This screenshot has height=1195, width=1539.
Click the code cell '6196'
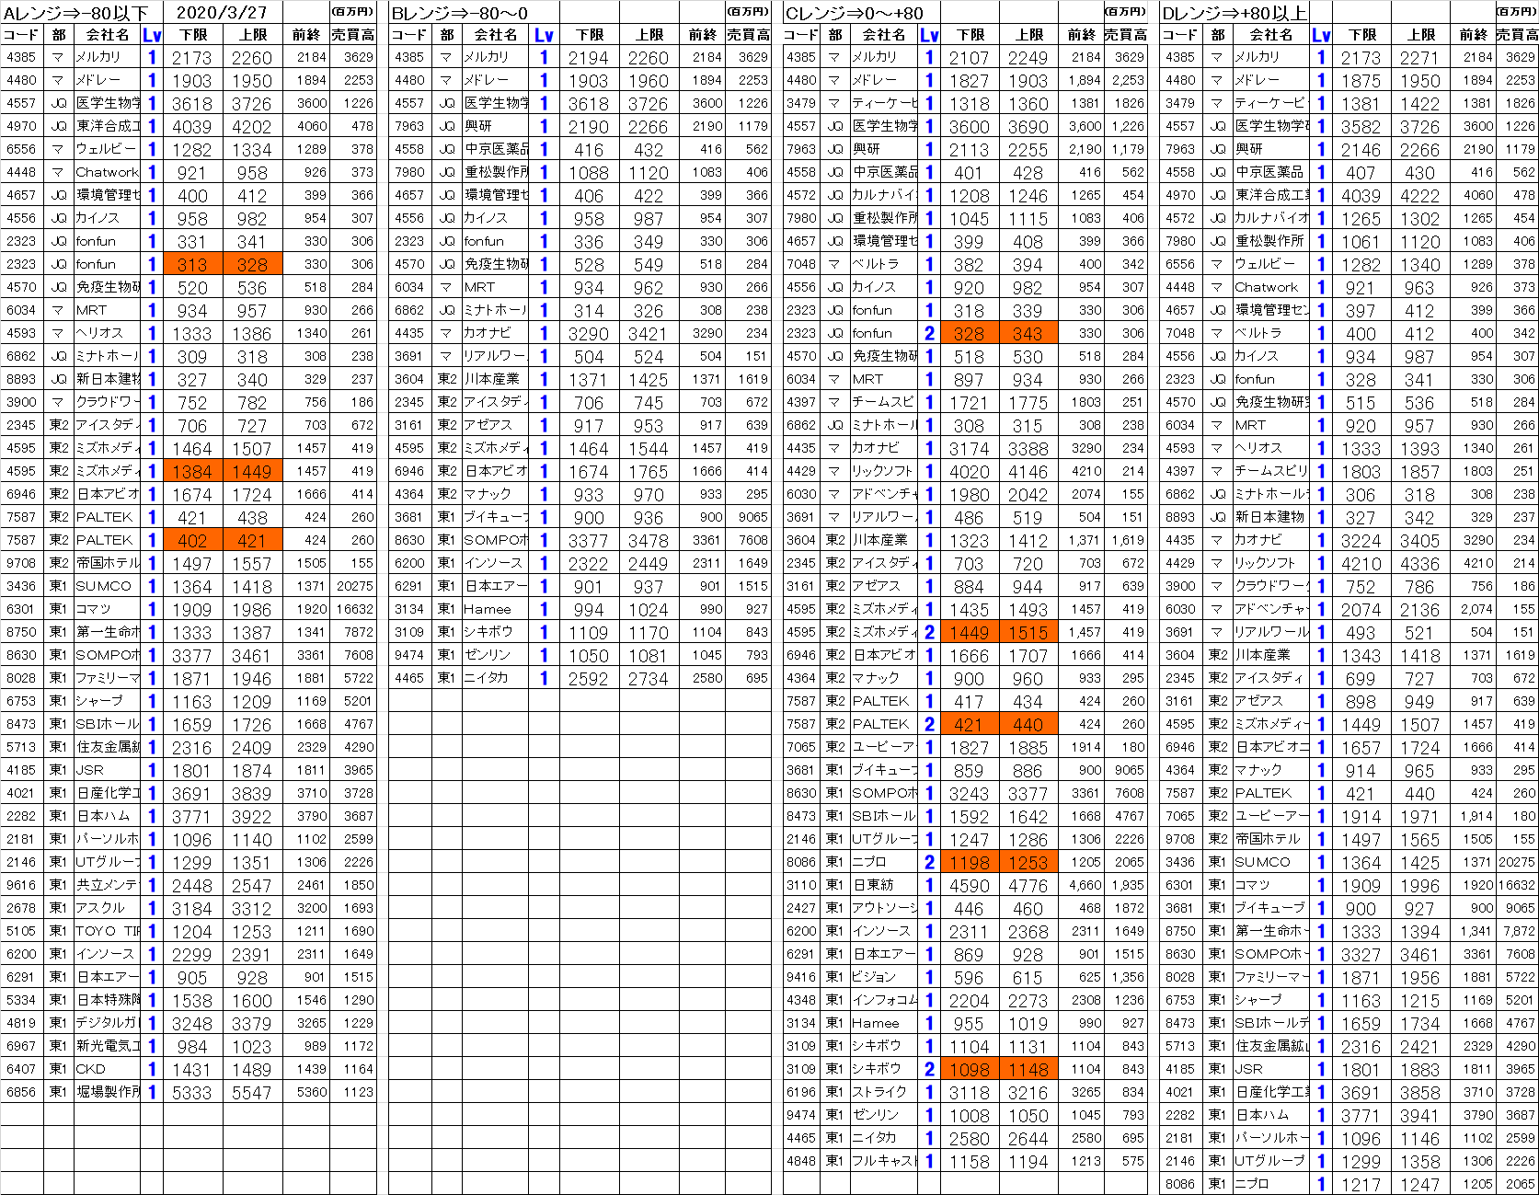click(801, 1092)
